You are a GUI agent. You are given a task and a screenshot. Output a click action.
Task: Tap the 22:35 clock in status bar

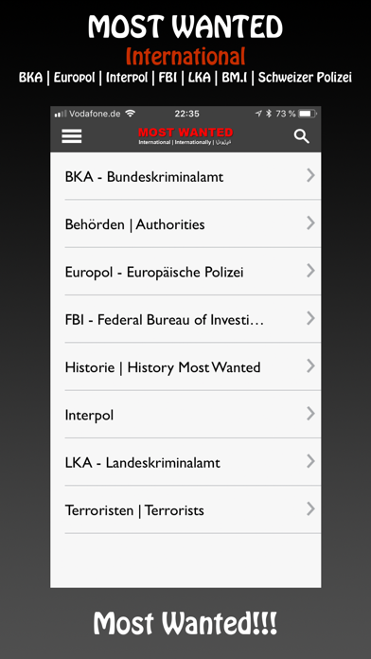(187, 114)
